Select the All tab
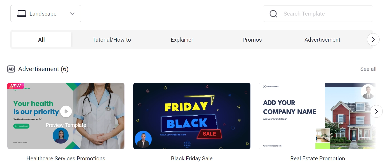The width and height of the screenshot is (388, 168). click(42, 40)
